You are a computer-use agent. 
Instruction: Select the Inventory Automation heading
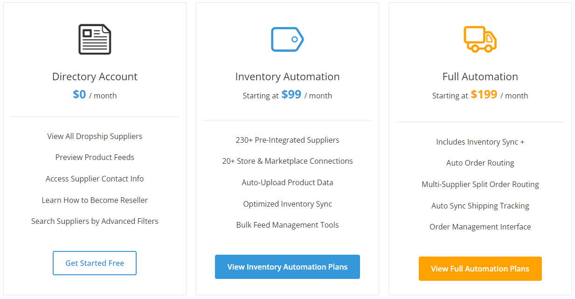(x=287, y=76)
